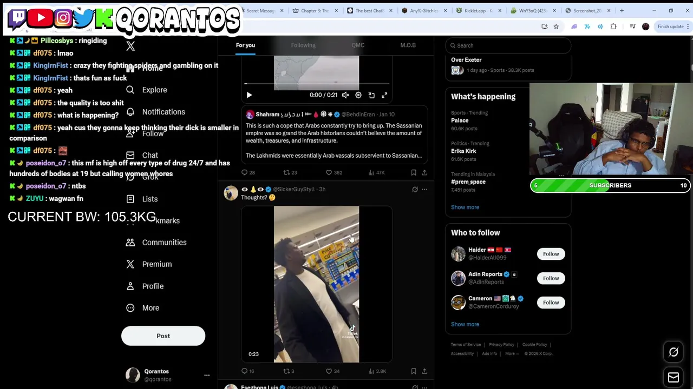Open Chat in the X sidebar
The image size is (693, 389).
coord(142,155)
